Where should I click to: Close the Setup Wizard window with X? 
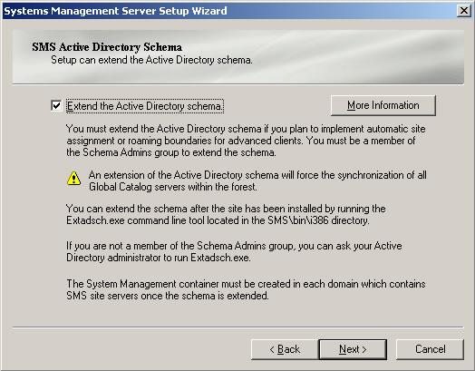coord(463,11)
